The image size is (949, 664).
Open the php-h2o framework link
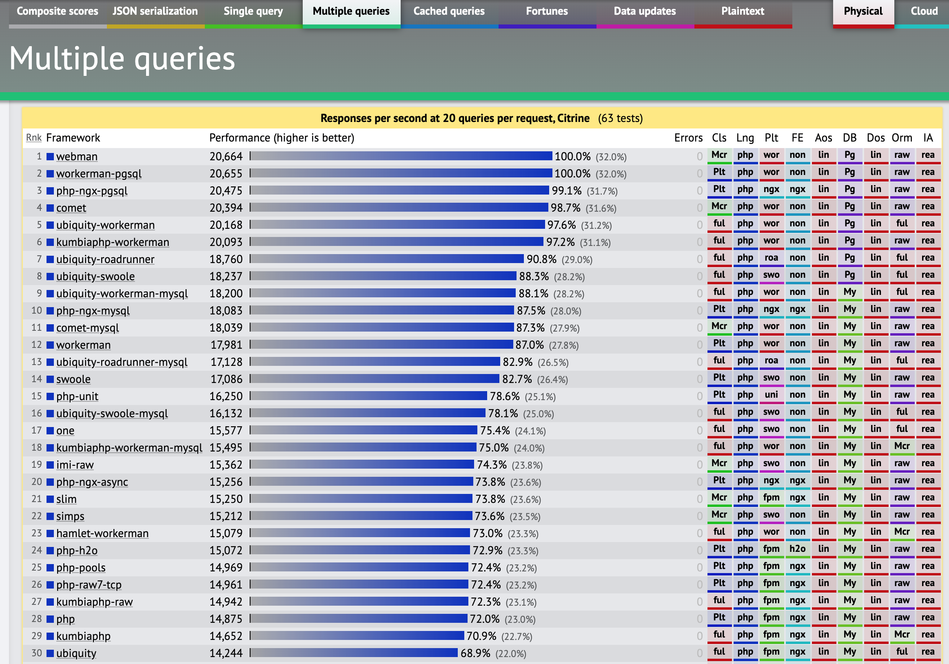tap(77, 551)
